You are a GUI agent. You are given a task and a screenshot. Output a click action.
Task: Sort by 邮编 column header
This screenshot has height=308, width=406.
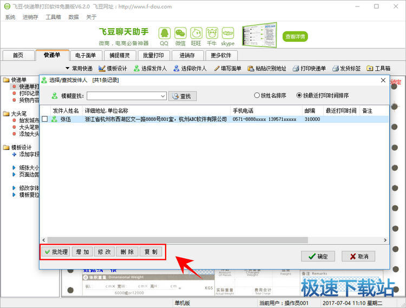point(313,111)
